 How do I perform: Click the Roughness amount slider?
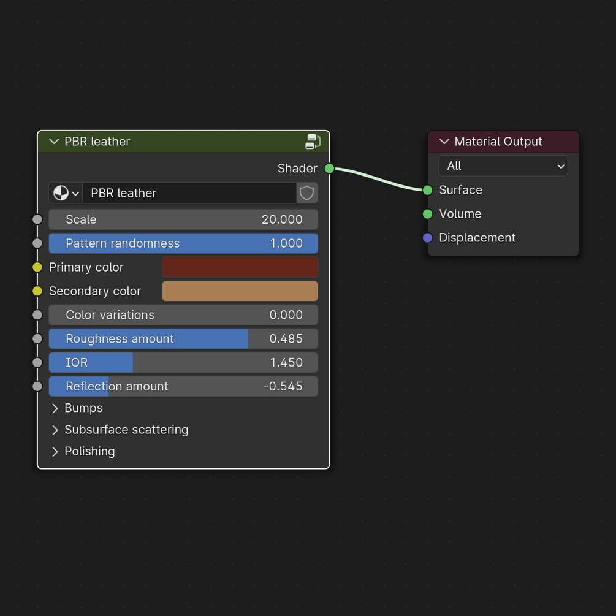coord(183,339)
